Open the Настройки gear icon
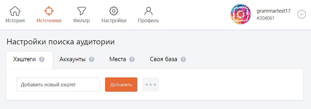This screenshot has height=109, width=311. [x=114, y=11]
